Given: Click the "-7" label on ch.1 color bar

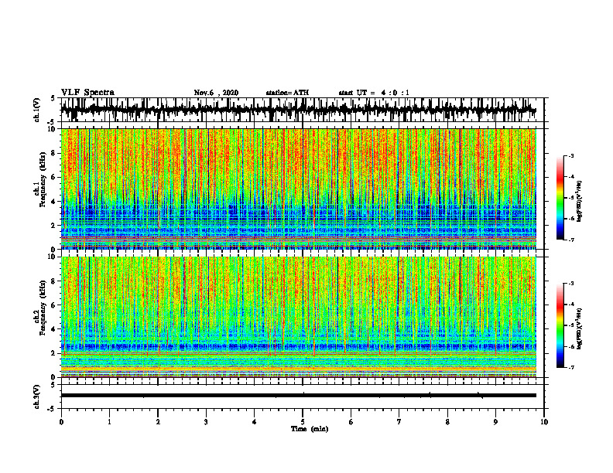Looking at the screenshot, I should (x=570, y=240).
